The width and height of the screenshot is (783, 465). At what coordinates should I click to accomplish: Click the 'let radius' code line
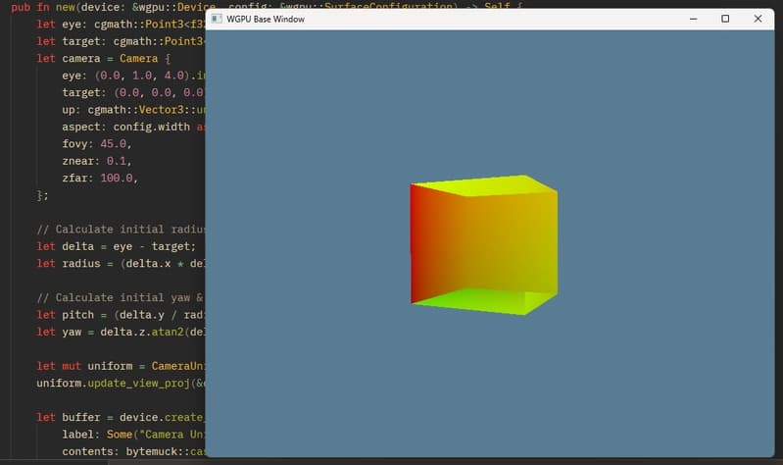(121, 264)
